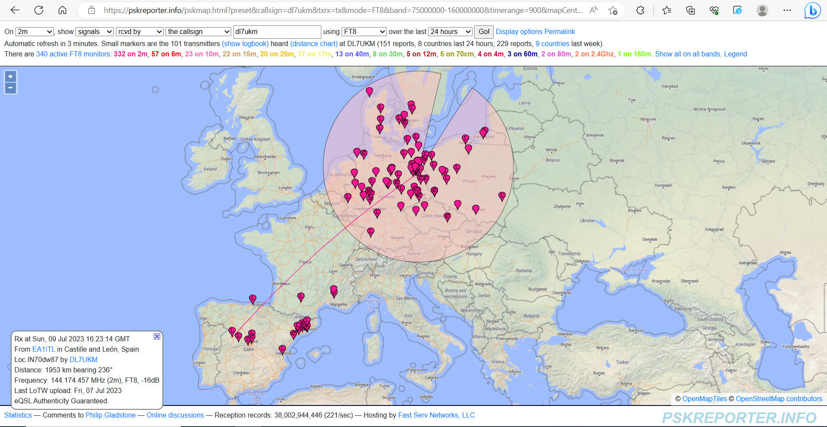Open the FT8 mode dropdown
This screenshot has height=427, width=827.
tap(364, 31)
